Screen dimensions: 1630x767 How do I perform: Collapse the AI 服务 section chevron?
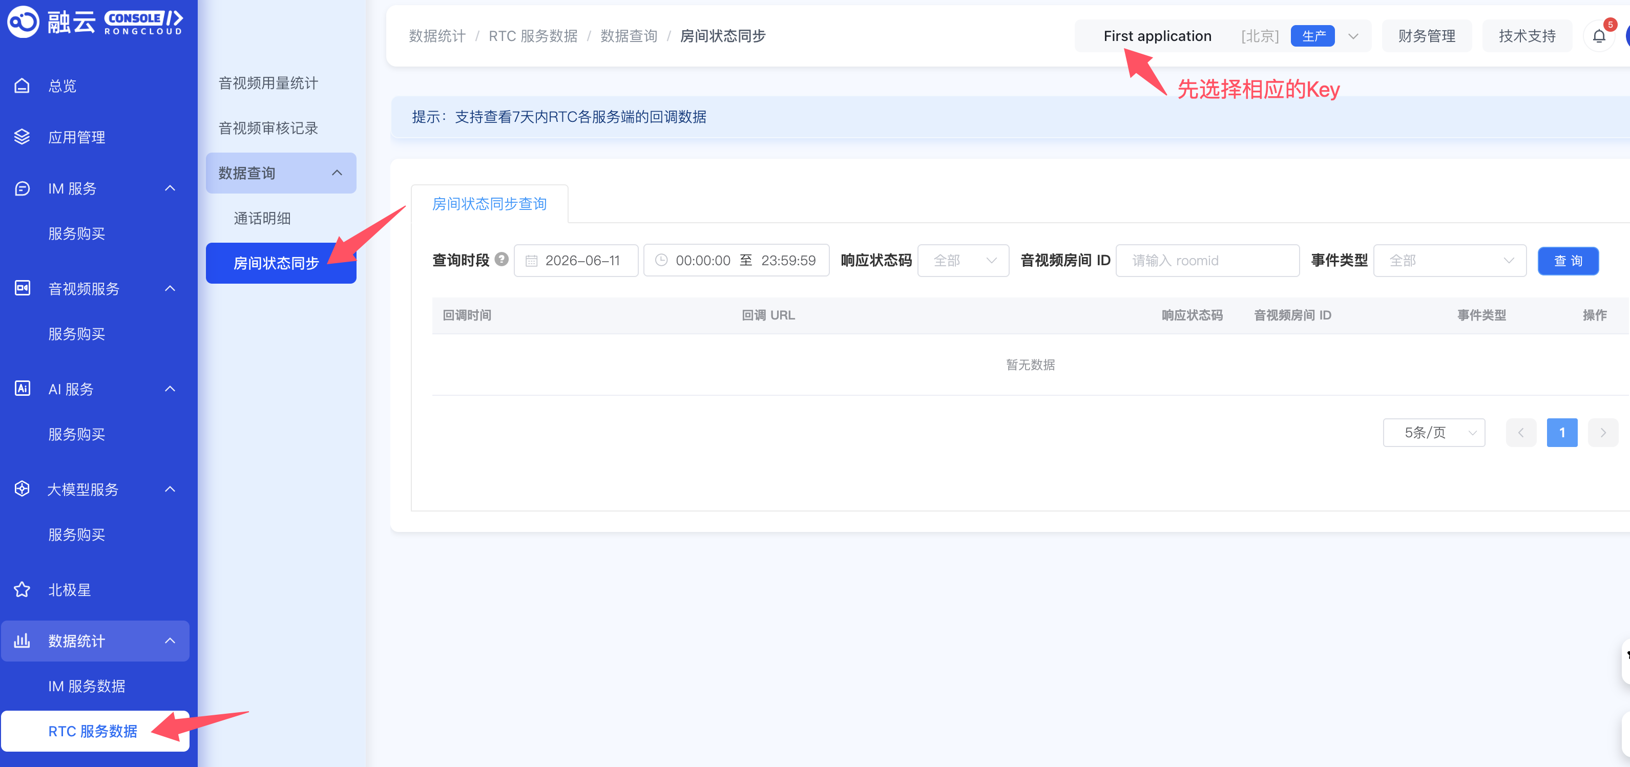170,388
